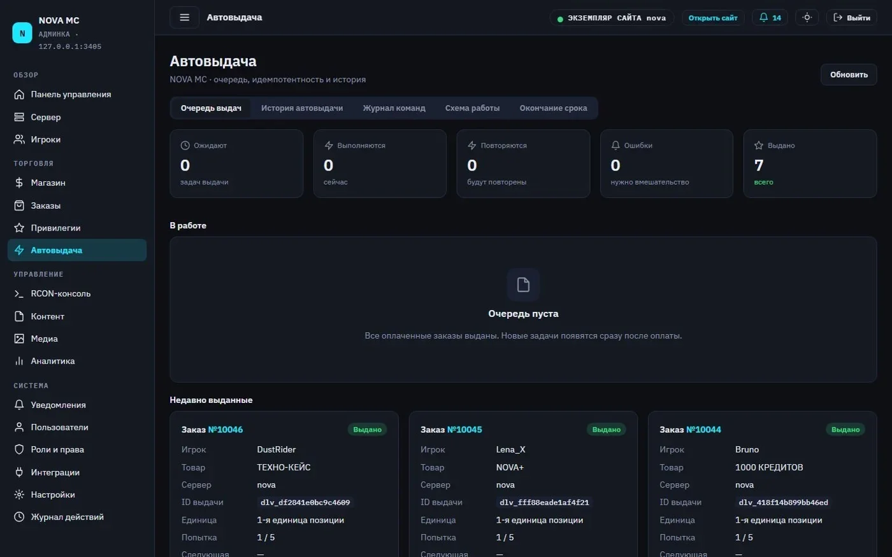This screenshot has height=557, width=892.
Task: Click the RCON-консоль terminal icon in the sidebar
Action: click(x=19, y=293)
